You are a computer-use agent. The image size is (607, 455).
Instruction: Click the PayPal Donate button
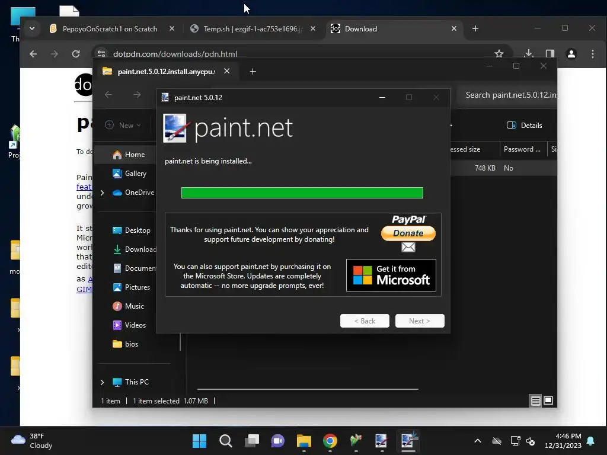click(x=408, y=233)
